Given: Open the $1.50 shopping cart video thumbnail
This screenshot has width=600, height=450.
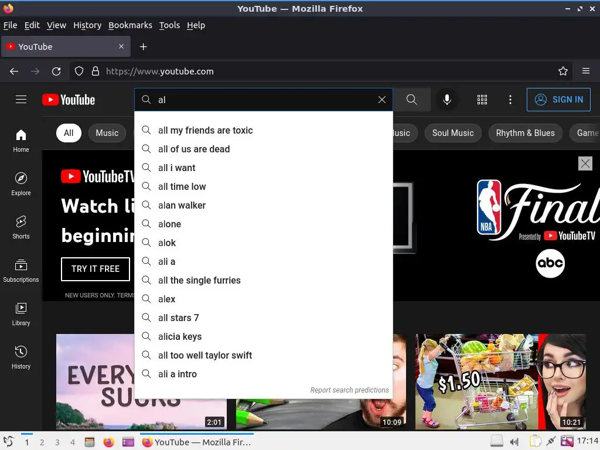Looking at the screenshot, I should pos(500,381).
